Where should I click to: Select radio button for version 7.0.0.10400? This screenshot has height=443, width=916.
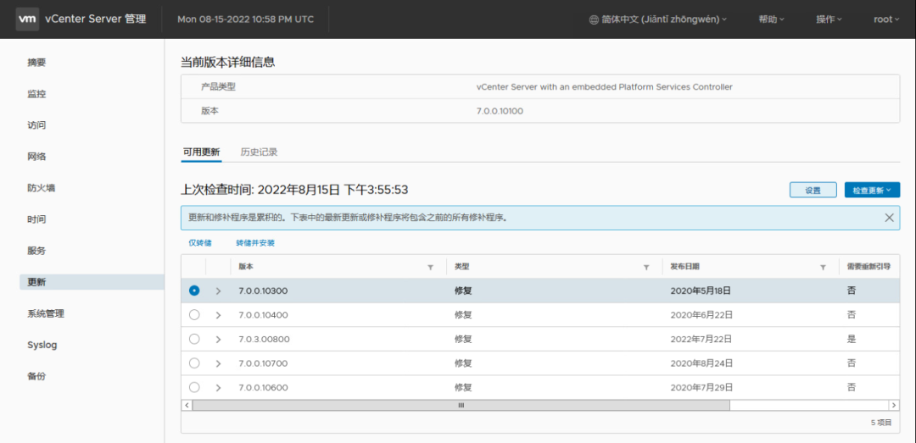tap(194, 314)
